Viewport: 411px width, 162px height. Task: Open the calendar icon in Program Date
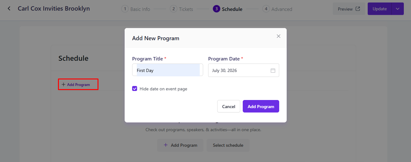[x=273, y=70]
